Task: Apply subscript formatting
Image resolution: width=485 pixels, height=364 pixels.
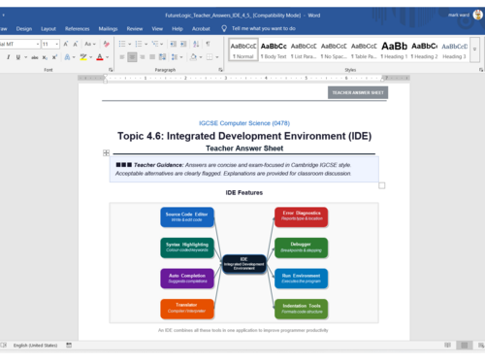Action: point(45,57)
